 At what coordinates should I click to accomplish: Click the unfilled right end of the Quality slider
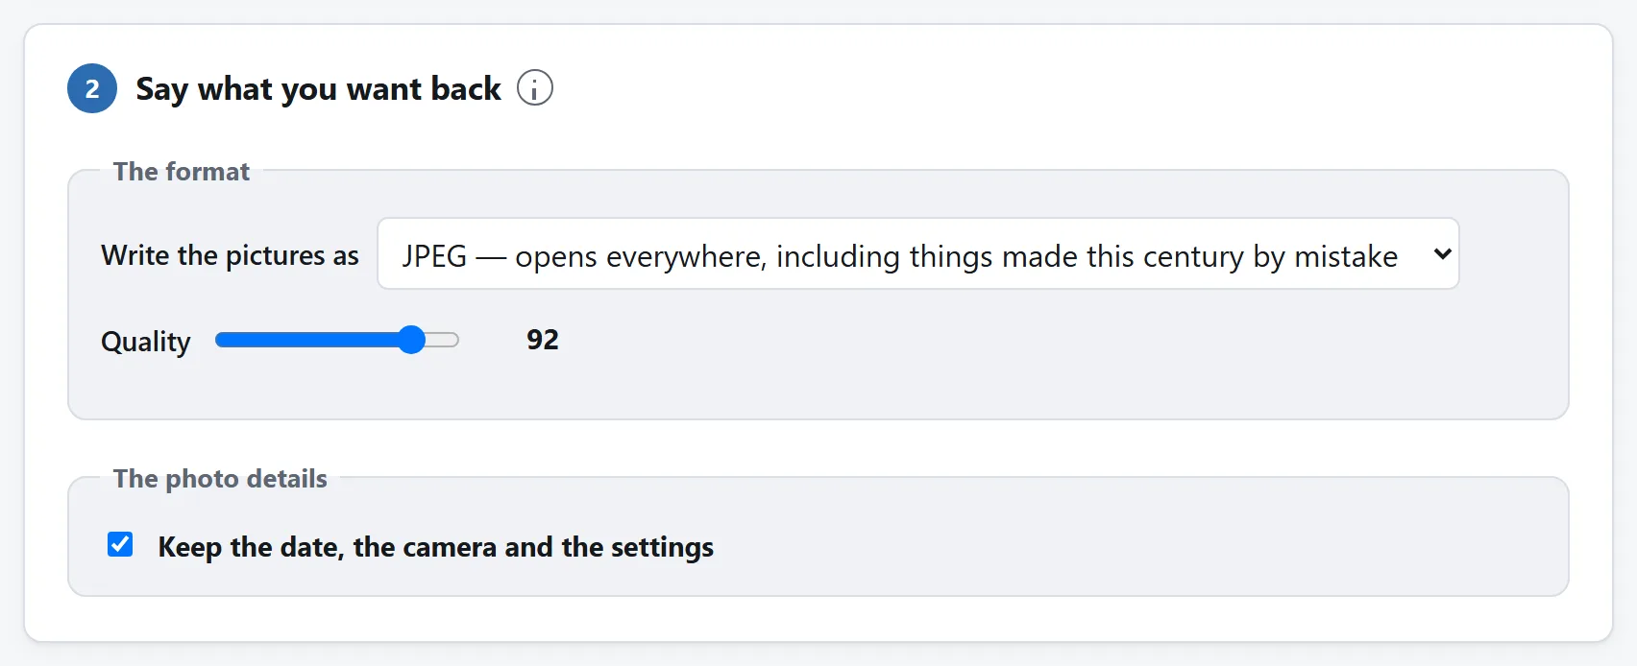coord(443,340)
